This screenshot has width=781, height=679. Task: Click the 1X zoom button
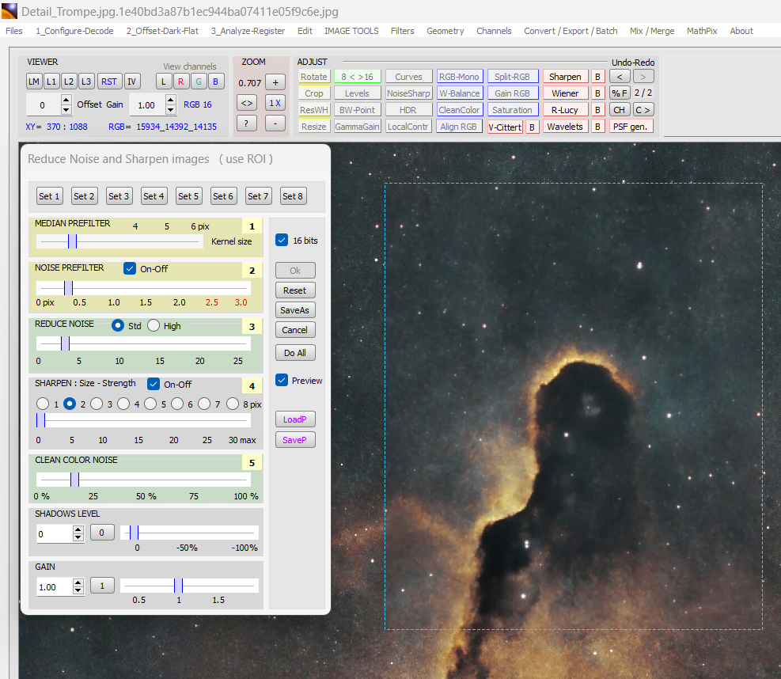click(x=275, y=102)
